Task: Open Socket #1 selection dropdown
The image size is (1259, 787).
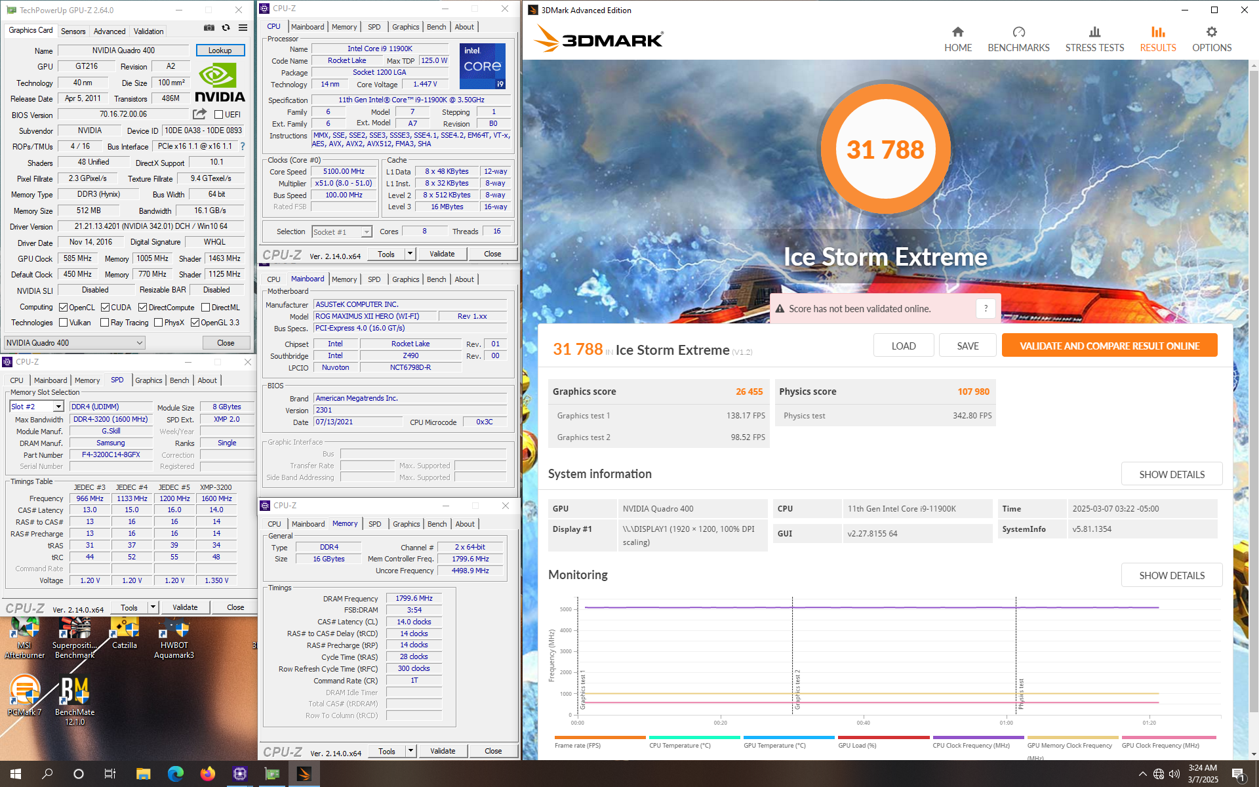Action: [342, 232]
